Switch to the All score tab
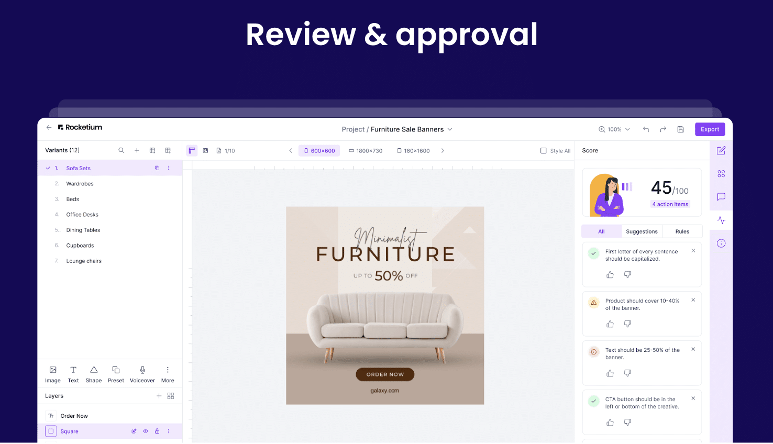 coord(601,231)
